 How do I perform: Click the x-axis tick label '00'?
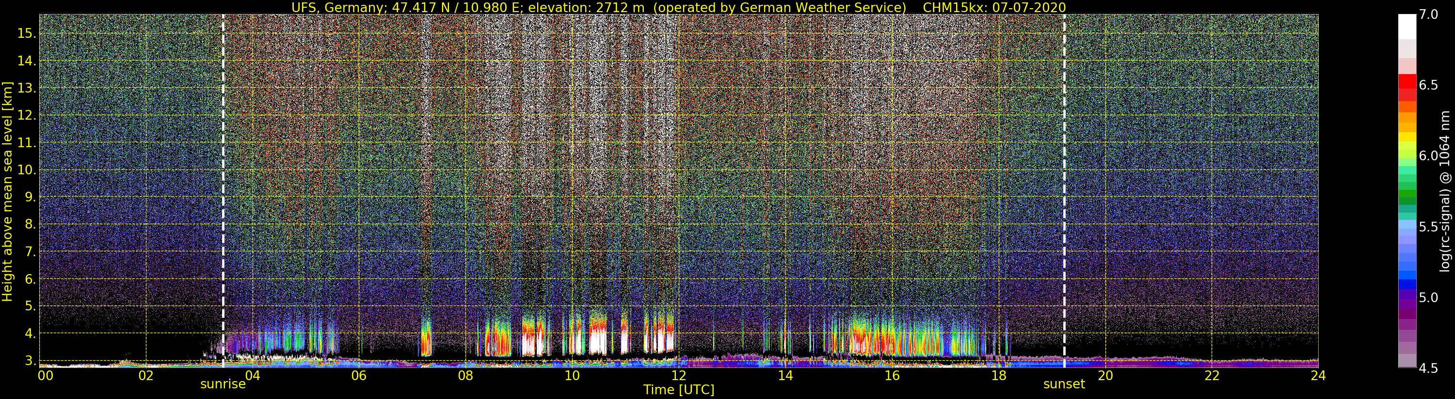pos(45,376)
